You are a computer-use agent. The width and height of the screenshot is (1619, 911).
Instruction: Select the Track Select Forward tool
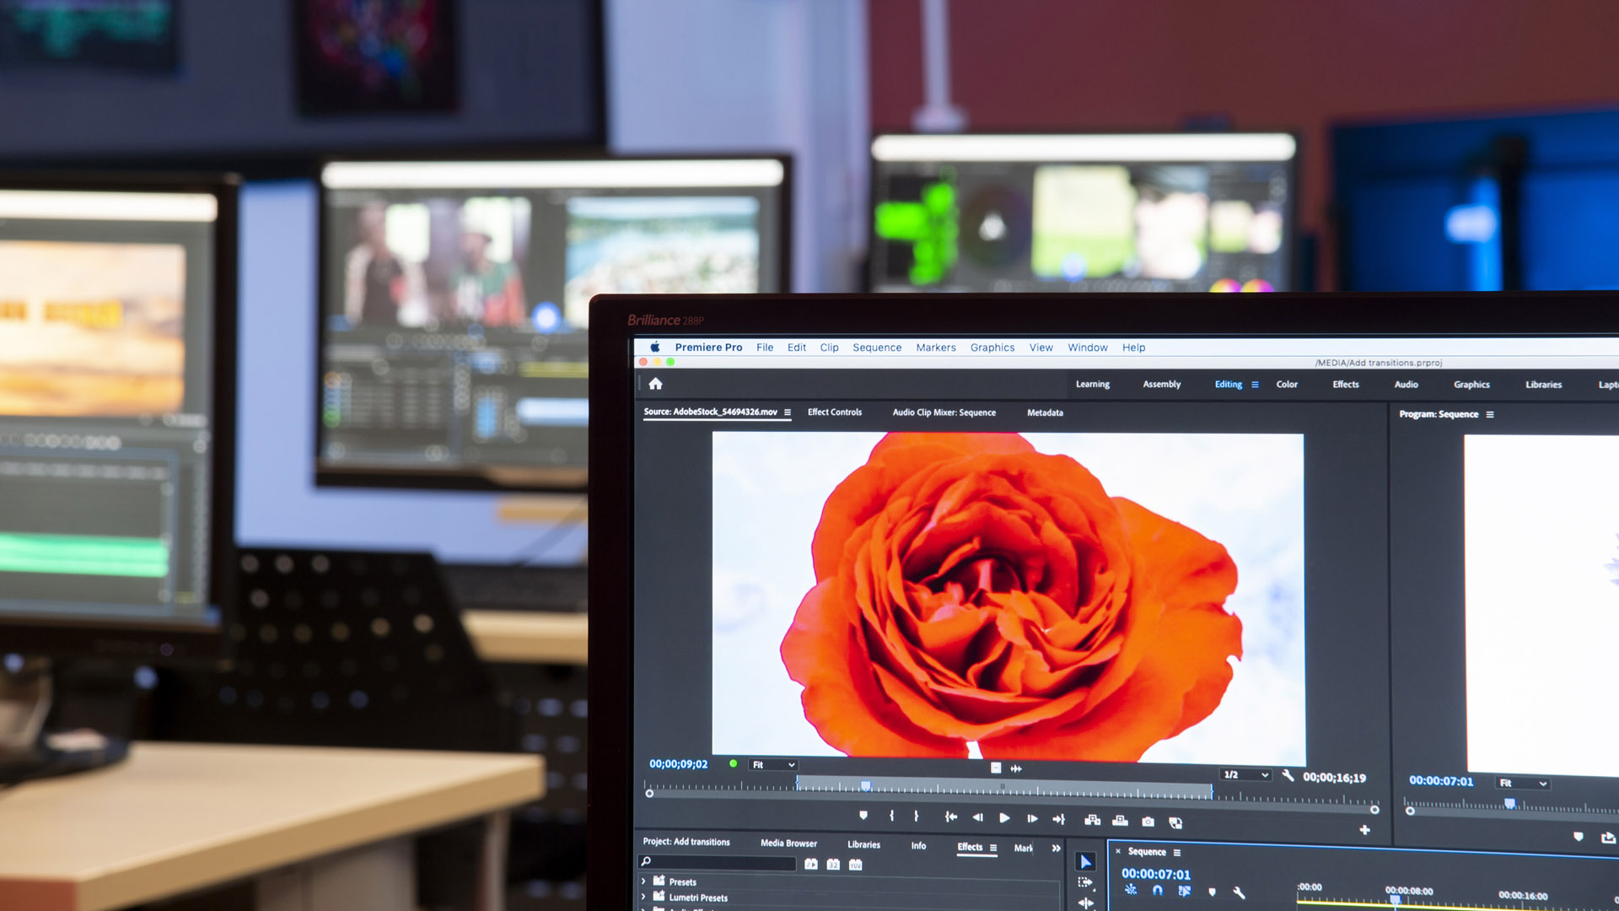click(1085, 882)
